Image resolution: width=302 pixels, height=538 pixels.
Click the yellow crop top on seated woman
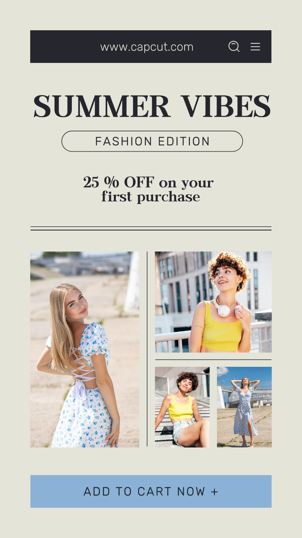coord(181,408)
